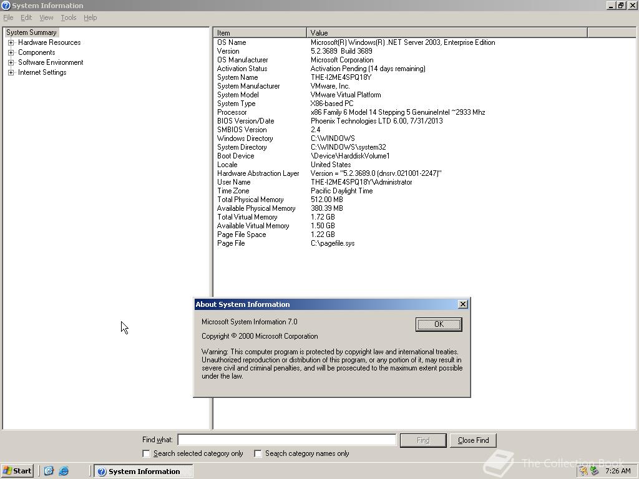Viewport: 639px width, 479px height.
Task: Open the File menu
Action: (x=8, y=17)
